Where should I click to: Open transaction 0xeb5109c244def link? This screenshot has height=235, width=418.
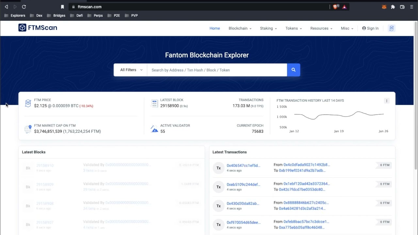tap(243, 184)
